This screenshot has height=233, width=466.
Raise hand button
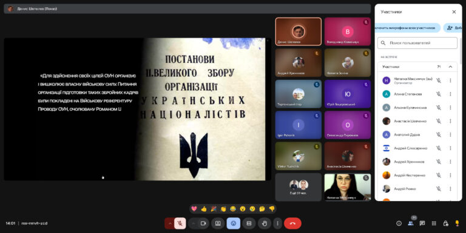[265, 223]
